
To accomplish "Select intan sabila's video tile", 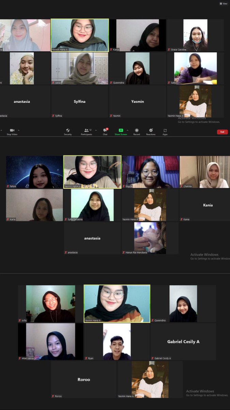I will pyautogui.click(x=50, y=342).
